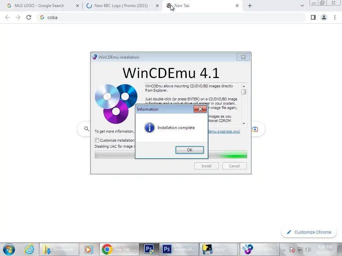The height and width of the screenshot is (256, 342).
Task: Go forward with Chrome forward arrow
Action: [18, 17]
